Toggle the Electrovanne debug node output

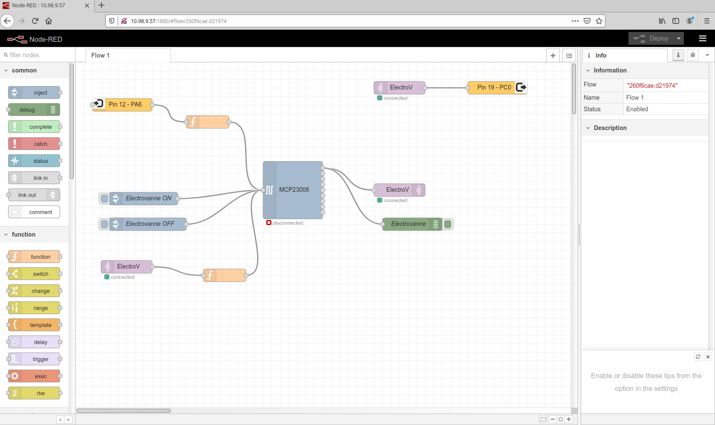click(448, 224)
